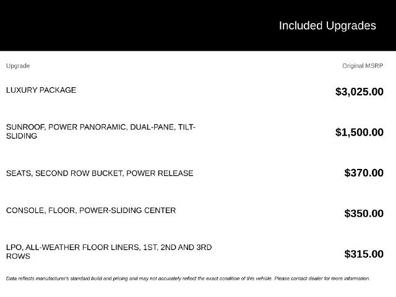Select the Original MSRP column header
396x297 pixels.
(x=363, y=66)
